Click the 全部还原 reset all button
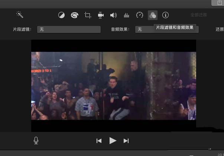224x156 pixels. click(x=198, y=15)
